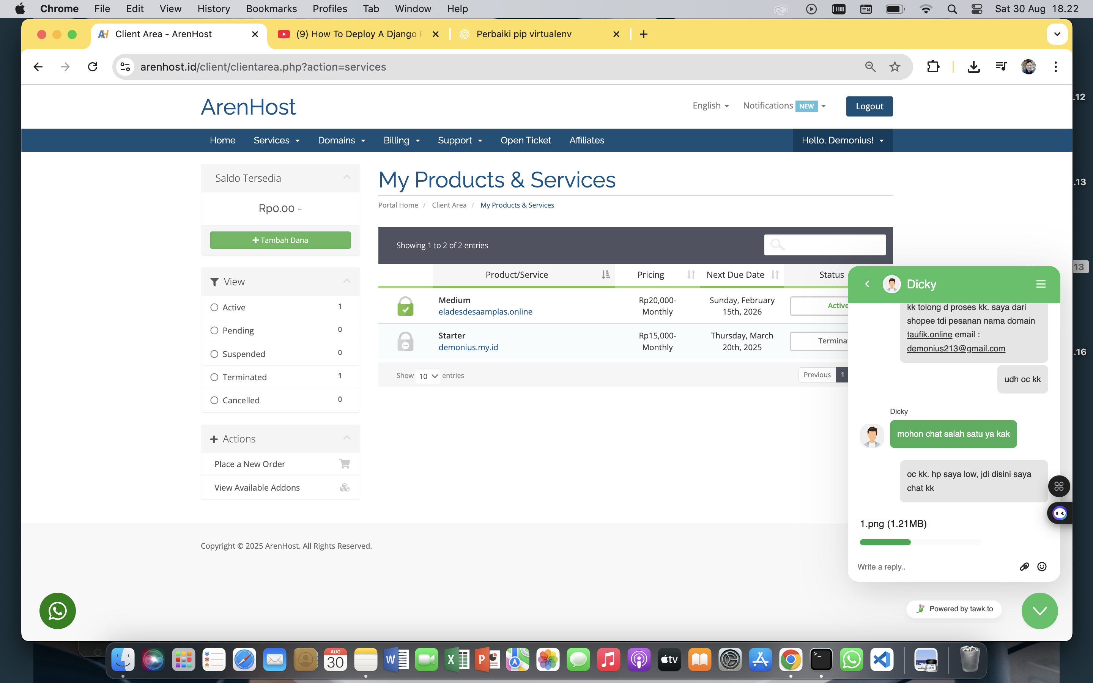
Task: Click the shopping cart icon beside Place a New Order
Action: point(344,464)
